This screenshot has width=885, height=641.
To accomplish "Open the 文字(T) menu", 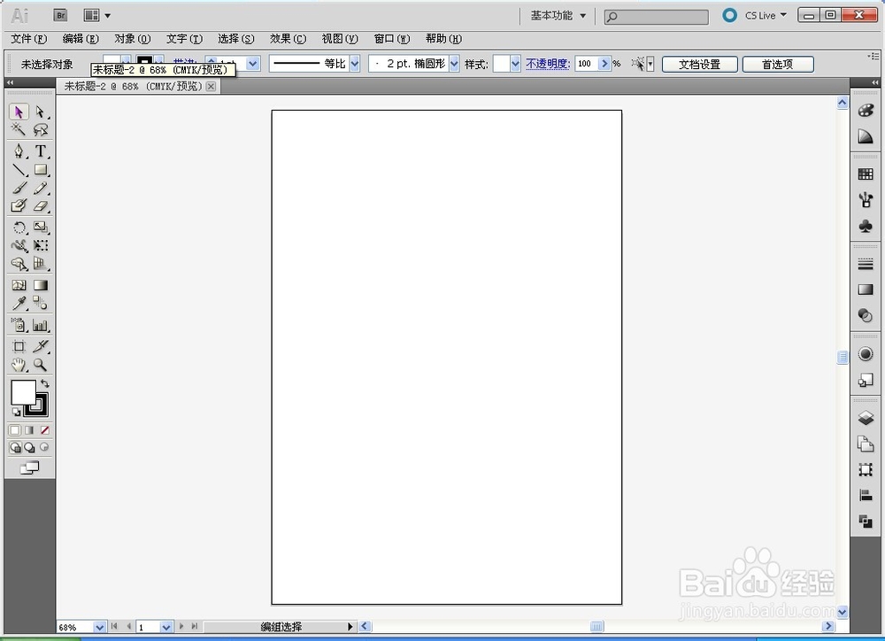I will pos(185,38).
